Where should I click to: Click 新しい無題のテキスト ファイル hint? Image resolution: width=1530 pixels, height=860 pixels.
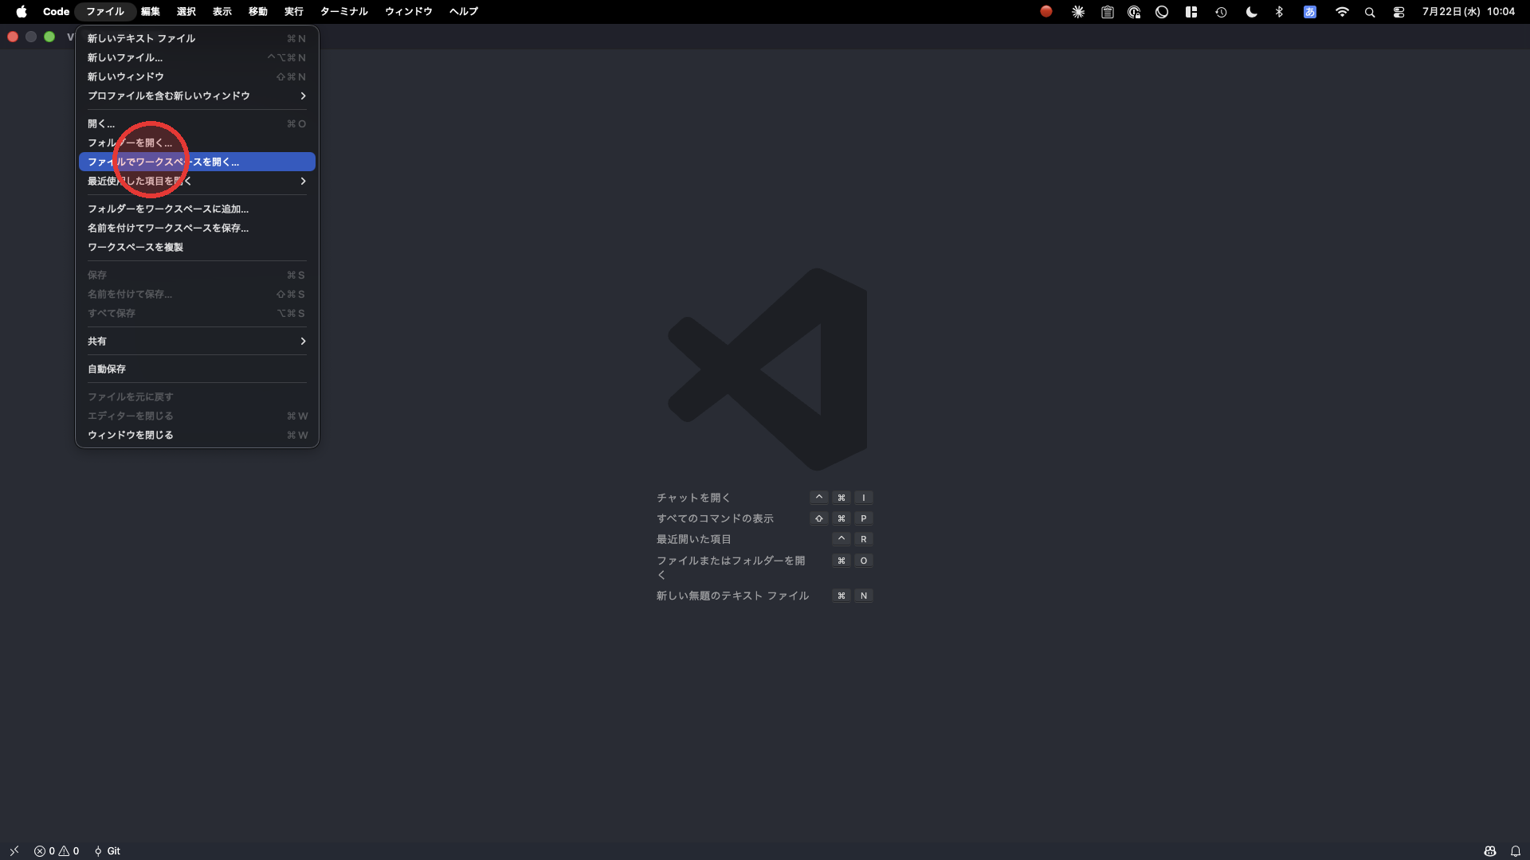(x=732, y=596)
